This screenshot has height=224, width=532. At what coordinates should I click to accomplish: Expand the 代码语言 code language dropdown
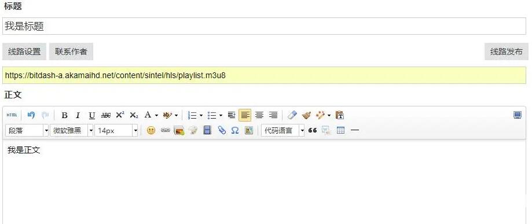pos(282,130)
